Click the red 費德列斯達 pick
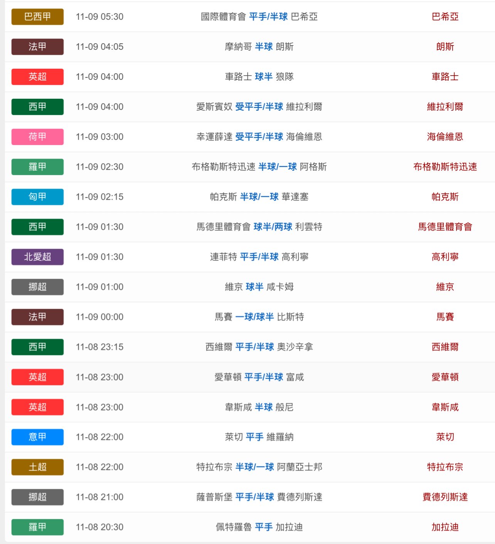This screenshot has height=544, width=495. (x=445, y=497)
